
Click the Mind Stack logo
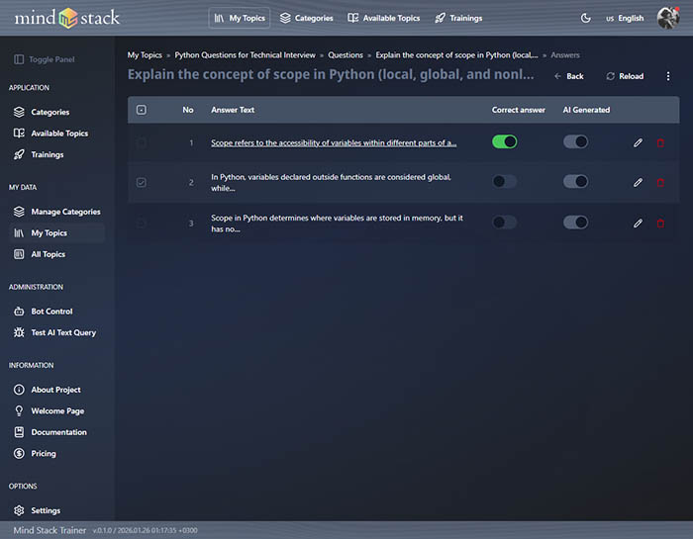coord(66,18)
